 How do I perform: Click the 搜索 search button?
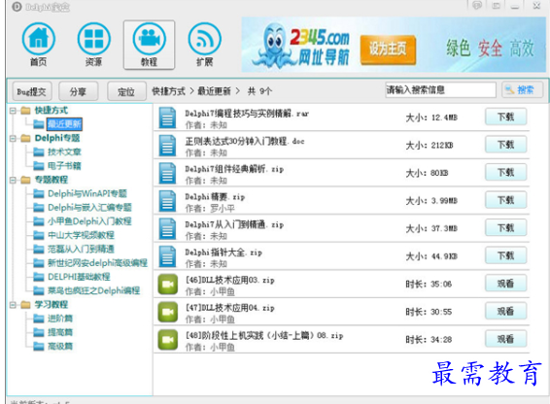[x=523, y=90]
